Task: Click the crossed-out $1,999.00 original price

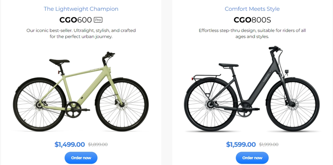Action: click(269, 145)
